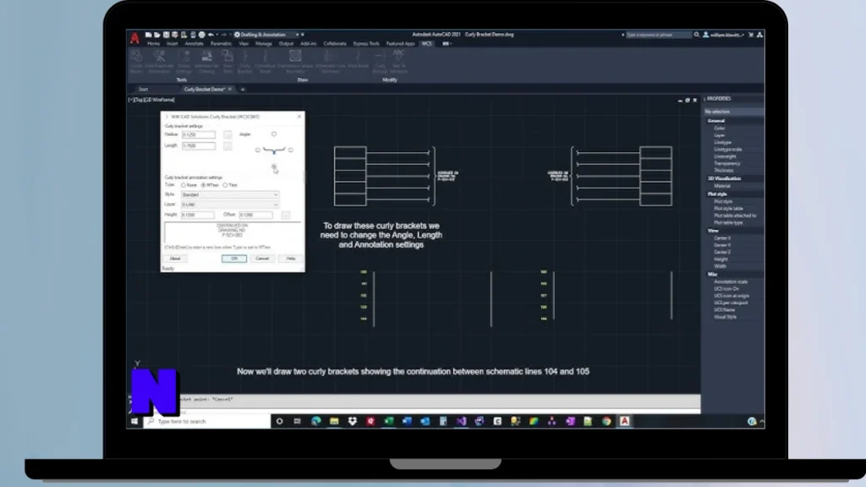Click new drawing tab plus button

coord(243,90)
